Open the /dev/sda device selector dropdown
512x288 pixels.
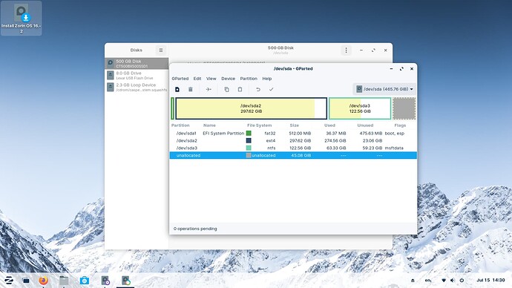pos(384,89)
